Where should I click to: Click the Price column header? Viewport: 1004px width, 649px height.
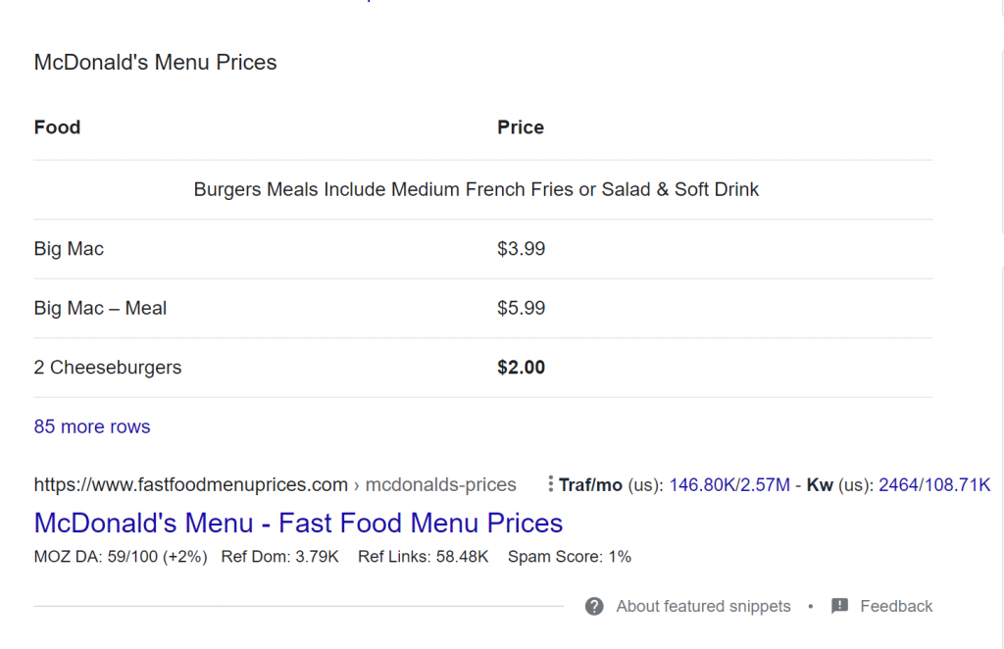(521, 127)
